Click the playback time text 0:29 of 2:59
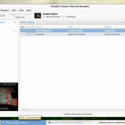The height and width of the screenshot is (125, 125). click(x=20, y=17)
